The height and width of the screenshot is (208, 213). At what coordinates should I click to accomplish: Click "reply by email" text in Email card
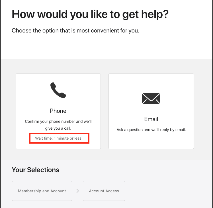tap(173, 130)
